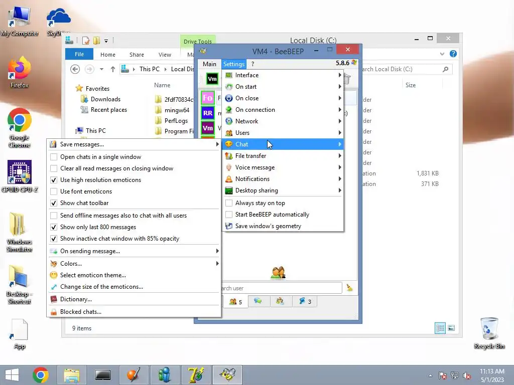Open the On close submenu
Viewport: 514px width, 385px height.
point(283,98)
